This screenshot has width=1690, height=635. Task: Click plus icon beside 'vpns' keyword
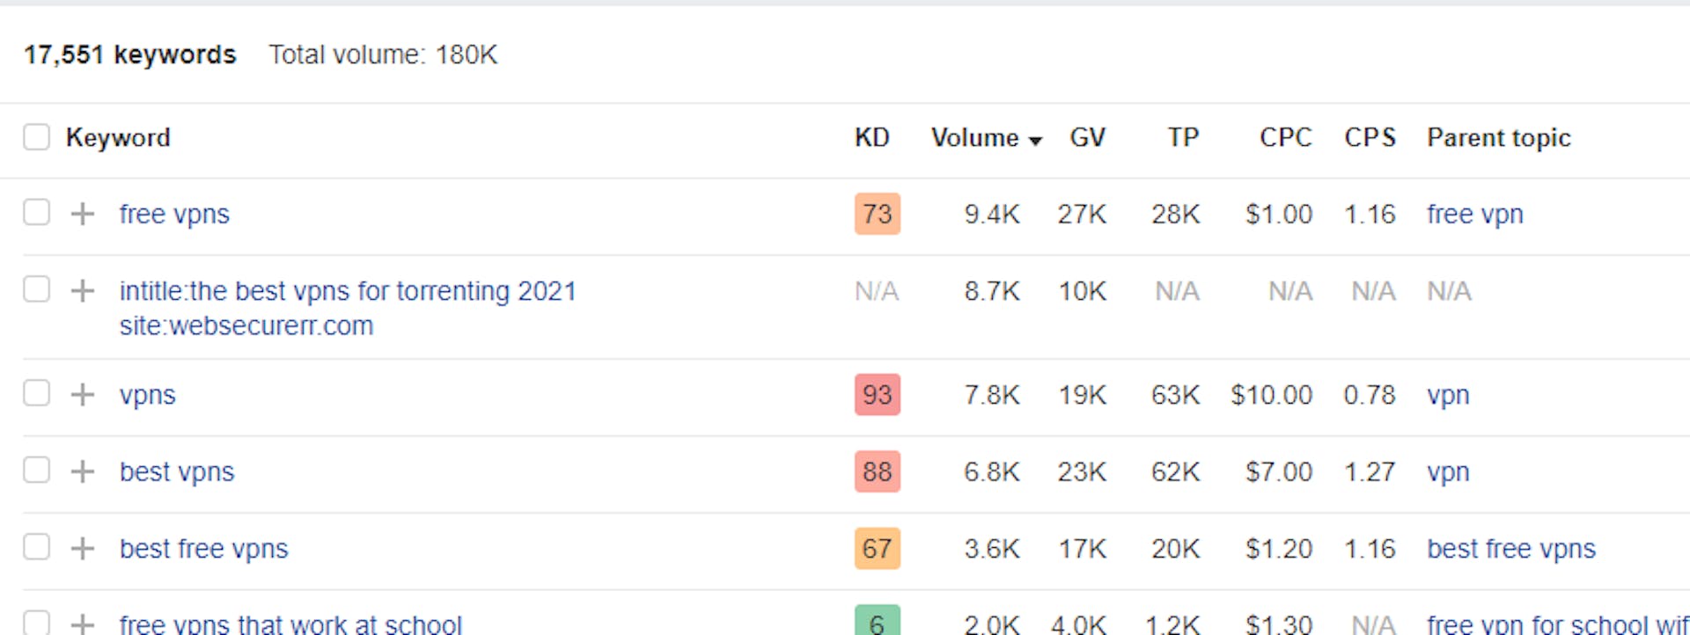click(x=83, y=394)
